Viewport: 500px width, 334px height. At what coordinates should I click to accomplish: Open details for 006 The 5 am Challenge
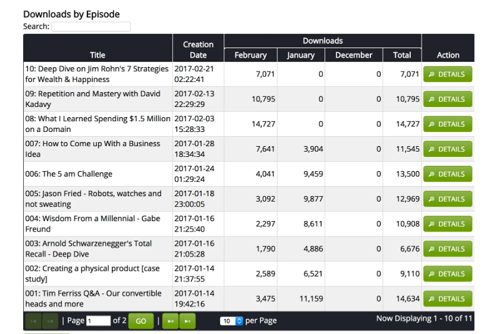pos(448,174)
